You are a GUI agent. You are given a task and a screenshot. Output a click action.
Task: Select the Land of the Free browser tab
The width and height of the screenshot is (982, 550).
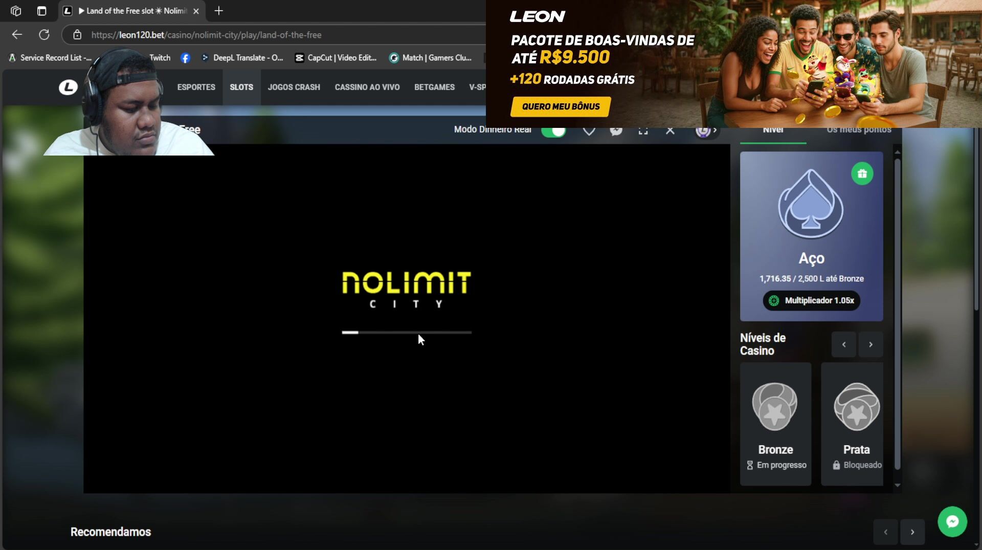pyautogui.click(x=132, y=11)
